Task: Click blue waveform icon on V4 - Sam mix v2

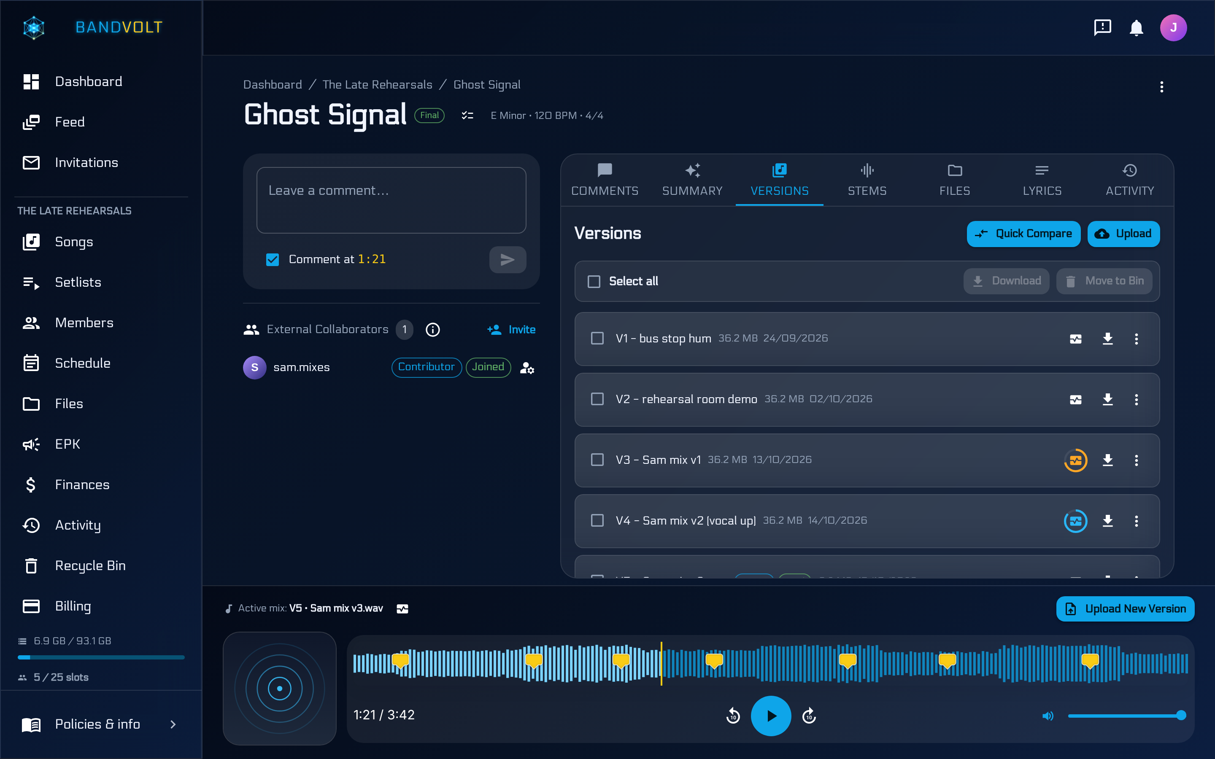Action: click(x=1075, y=521)
